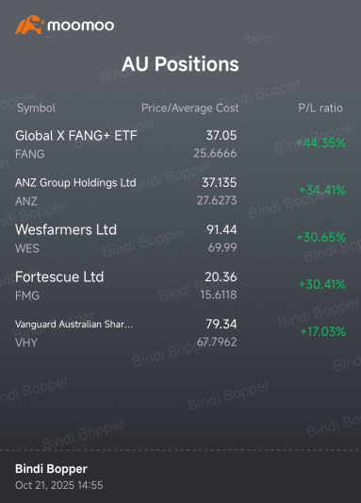The height and width of the screenshot is (503, 361).
Task: Click the FMG ticker symbol
Action: click(x=27, y=295)
